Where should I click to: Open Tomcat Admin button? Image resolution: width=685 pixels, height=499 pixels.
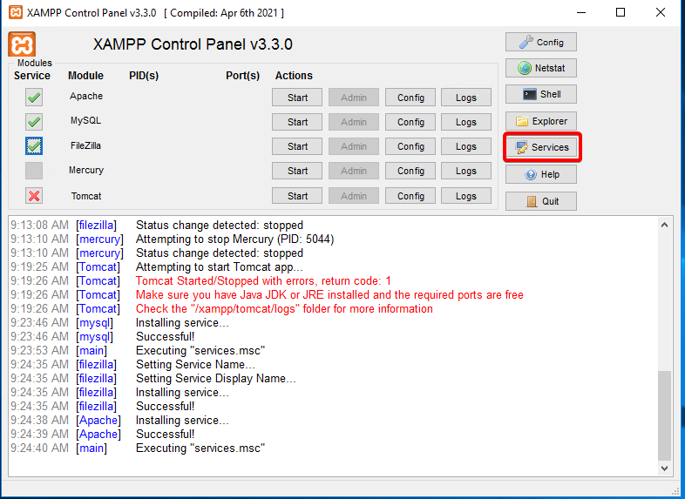click(x=354, y=196)
